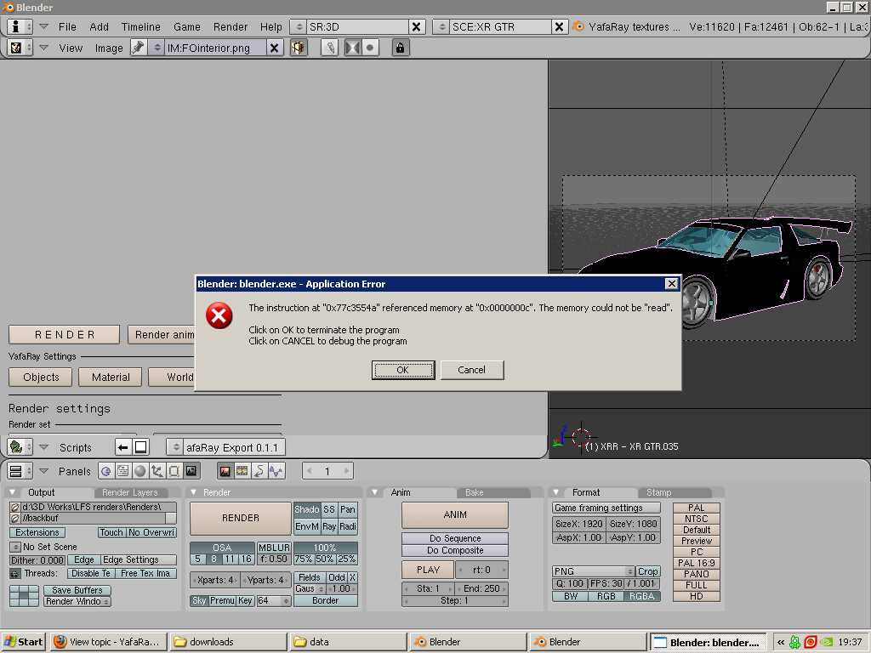The height and width of the screenshot is (653, 871).
Task: Open the screen SR:3D browse dropdown
Action: click(299, 26)
